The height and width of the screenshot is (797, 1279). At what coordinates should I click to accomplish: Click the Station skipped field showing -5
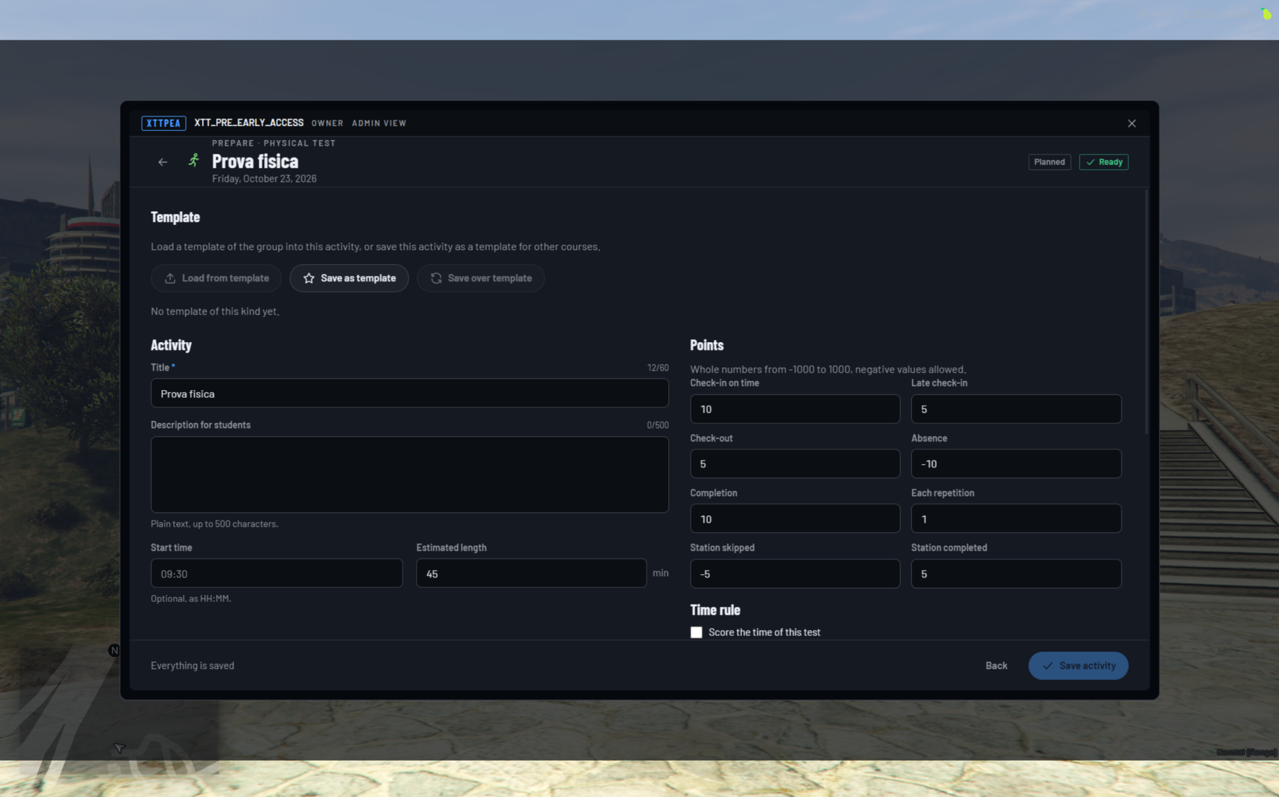point(795,574)
